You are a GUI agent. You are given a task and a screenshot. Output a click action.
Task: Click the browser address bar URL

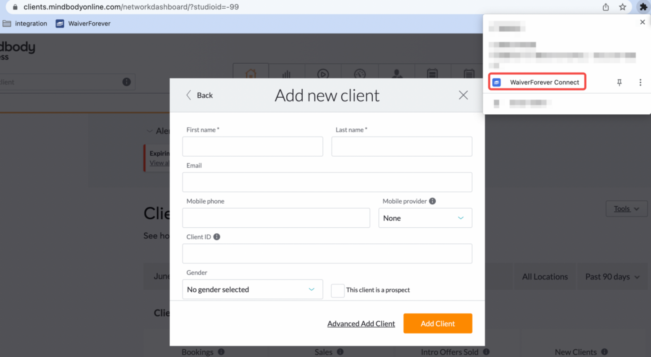pyautogui.click(x=131, y=7)
